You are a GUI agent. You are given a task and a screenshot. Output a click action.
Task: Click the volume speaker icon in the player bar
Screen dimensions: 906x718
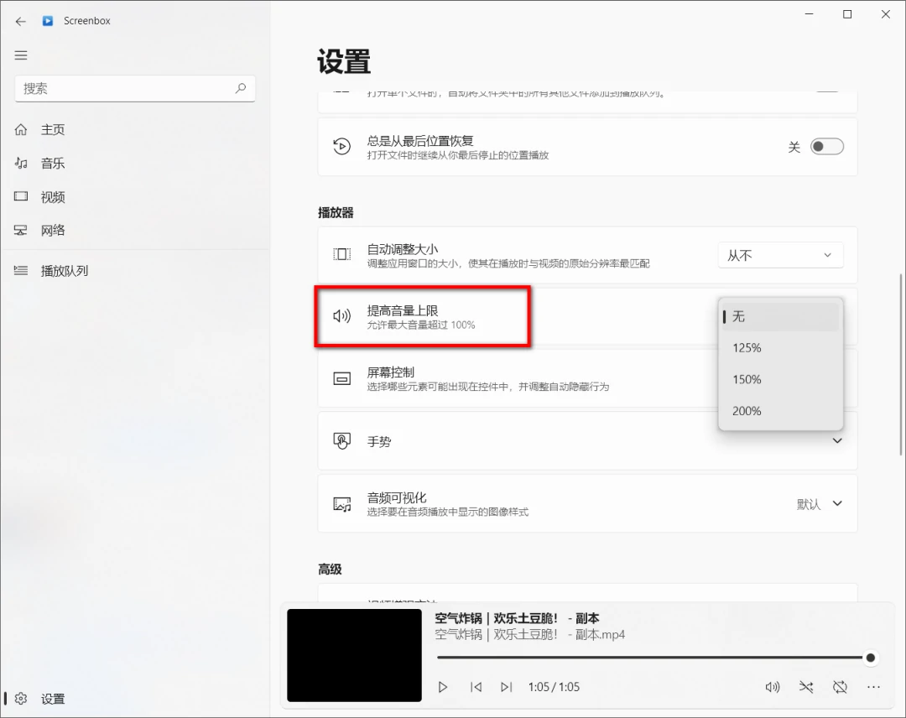coord(773,687)
